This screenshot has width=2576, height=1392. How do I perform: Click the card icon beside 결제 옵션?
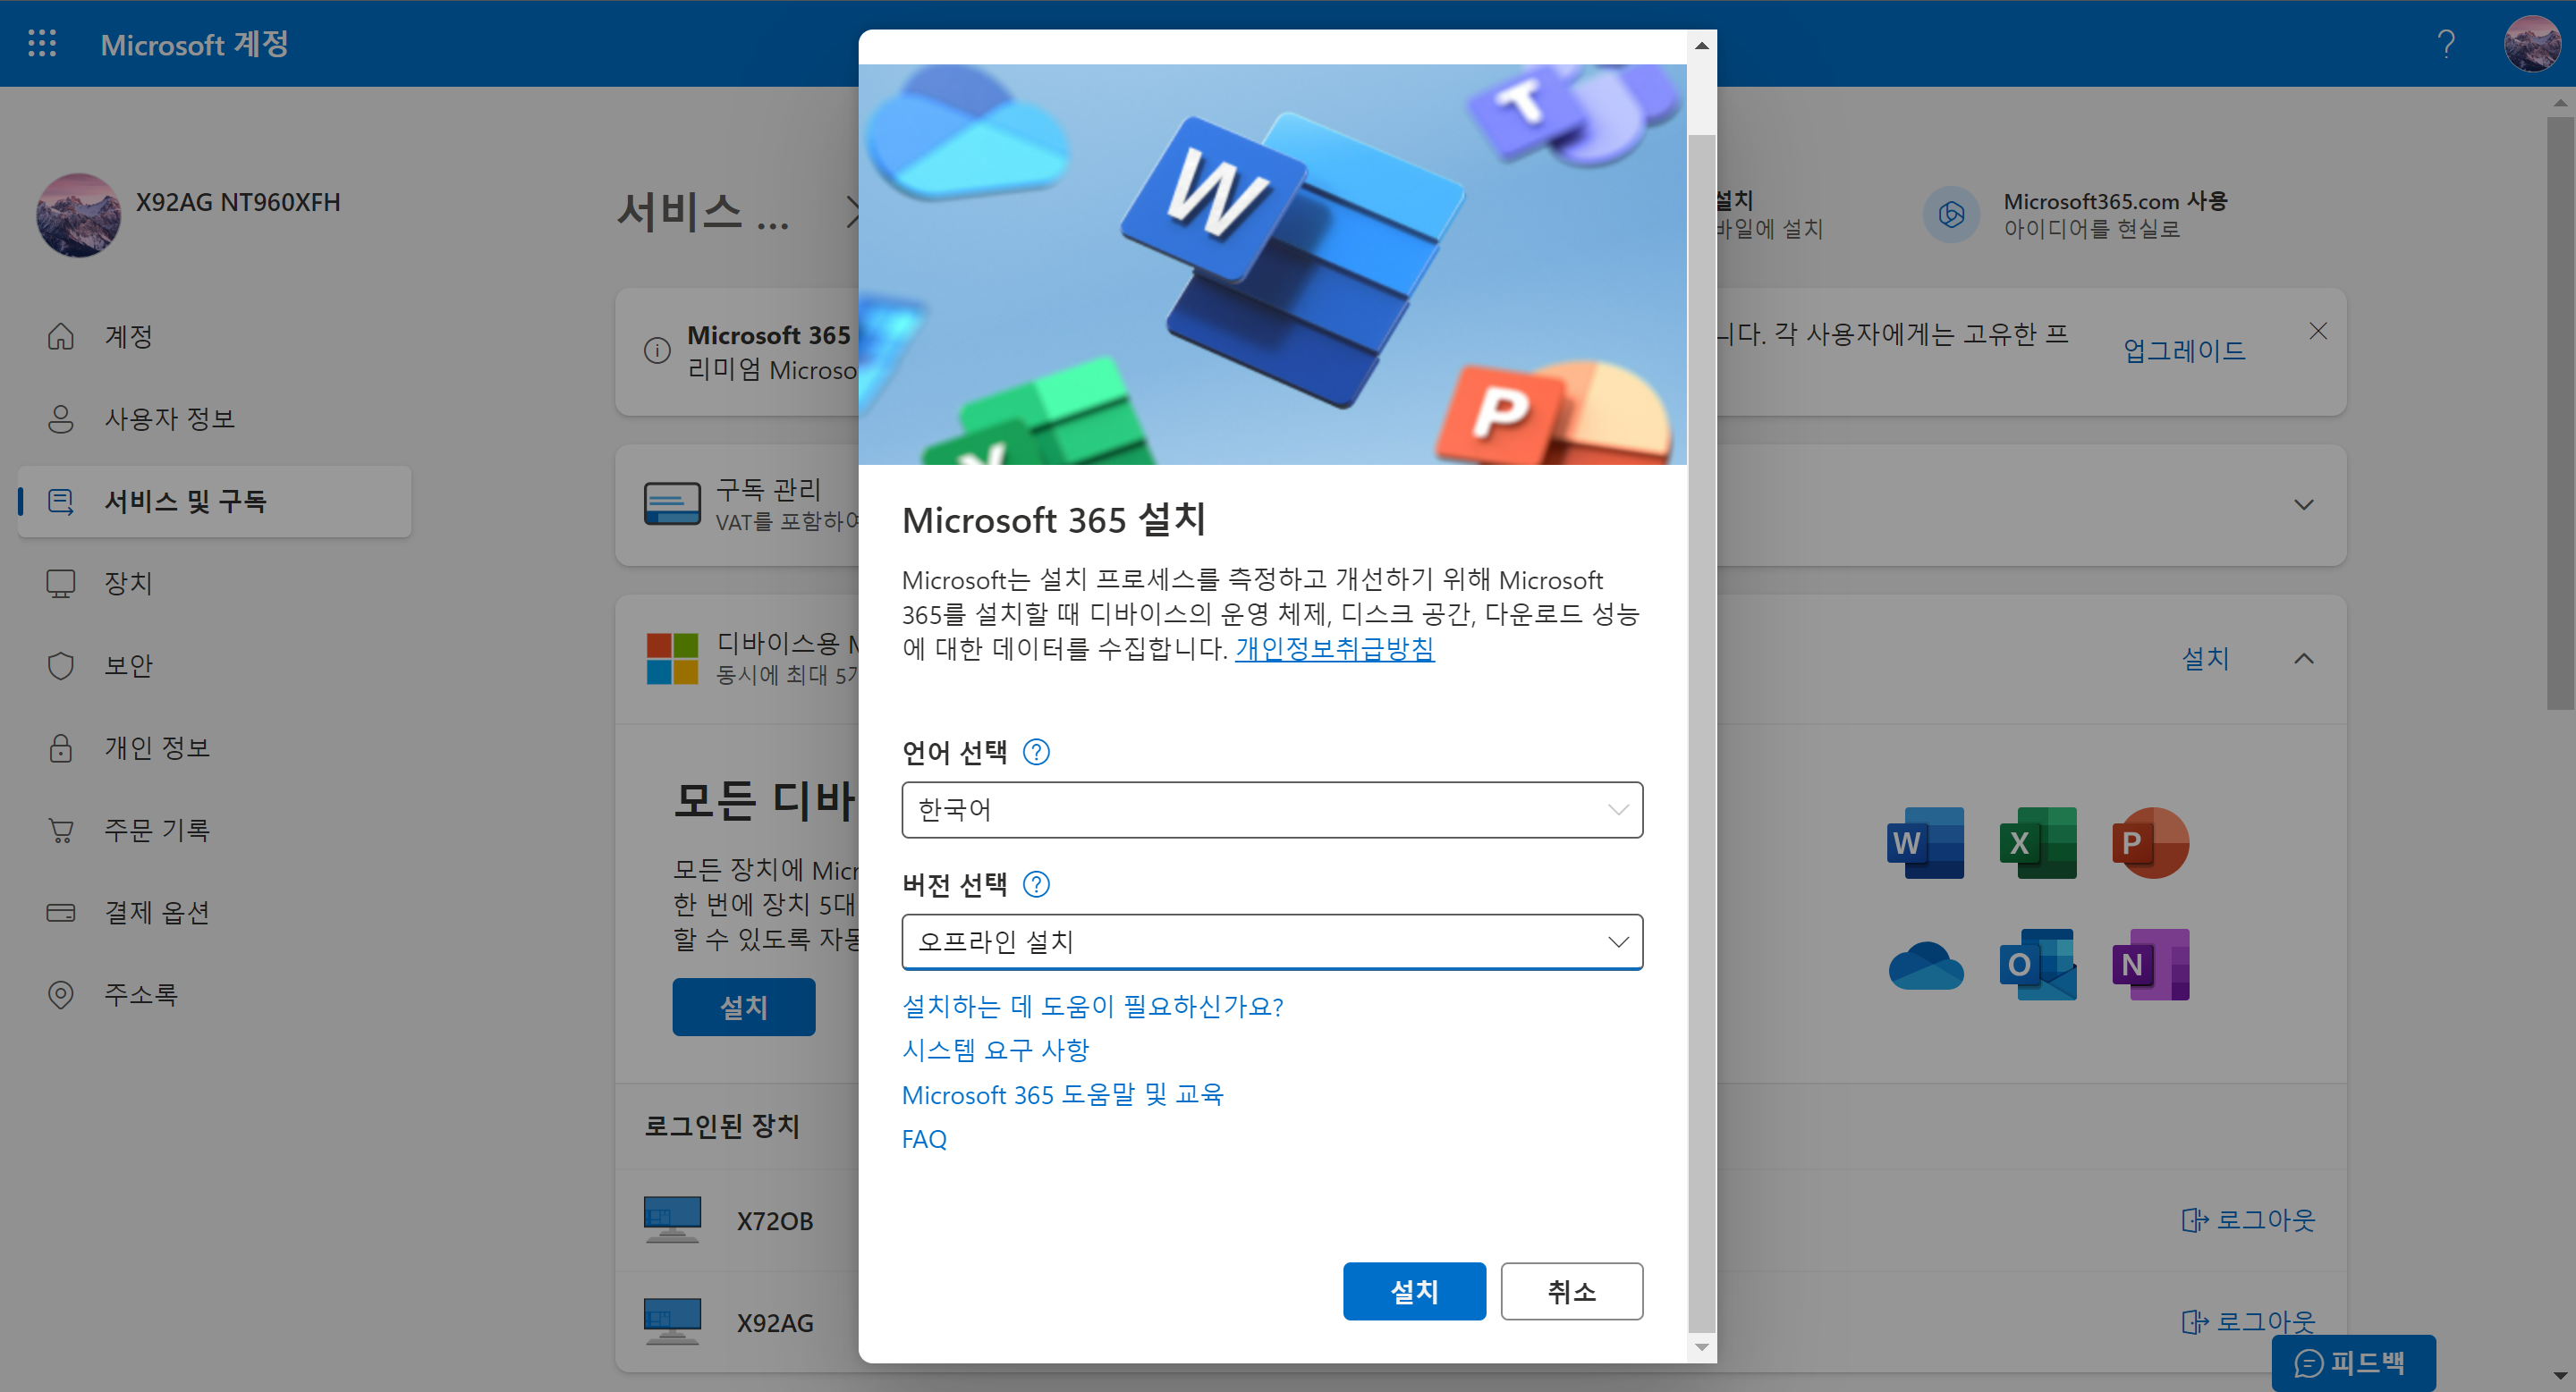coord(61,912)
